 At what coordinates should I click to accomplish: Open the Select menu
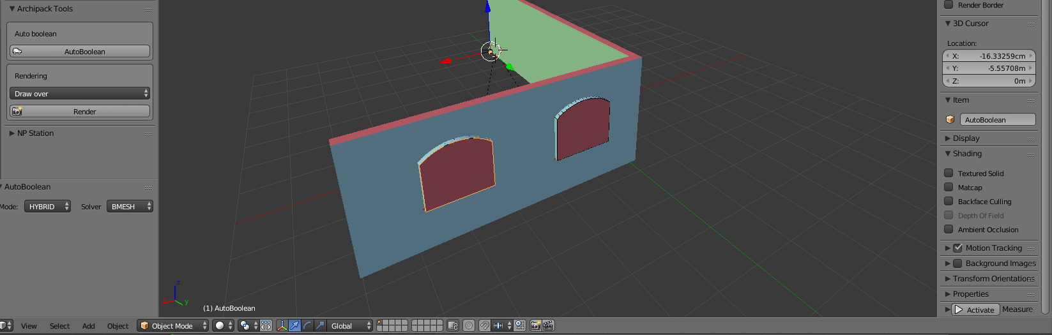point(59,325)
